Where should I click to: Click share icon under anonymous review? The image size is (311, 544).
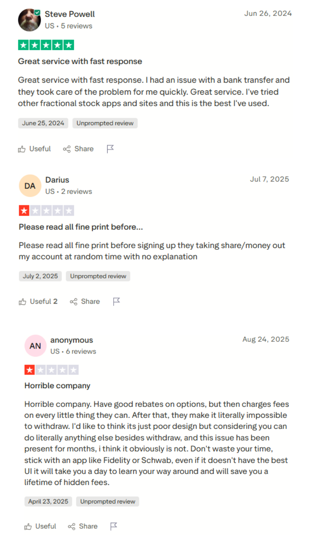tap(72, 527)
